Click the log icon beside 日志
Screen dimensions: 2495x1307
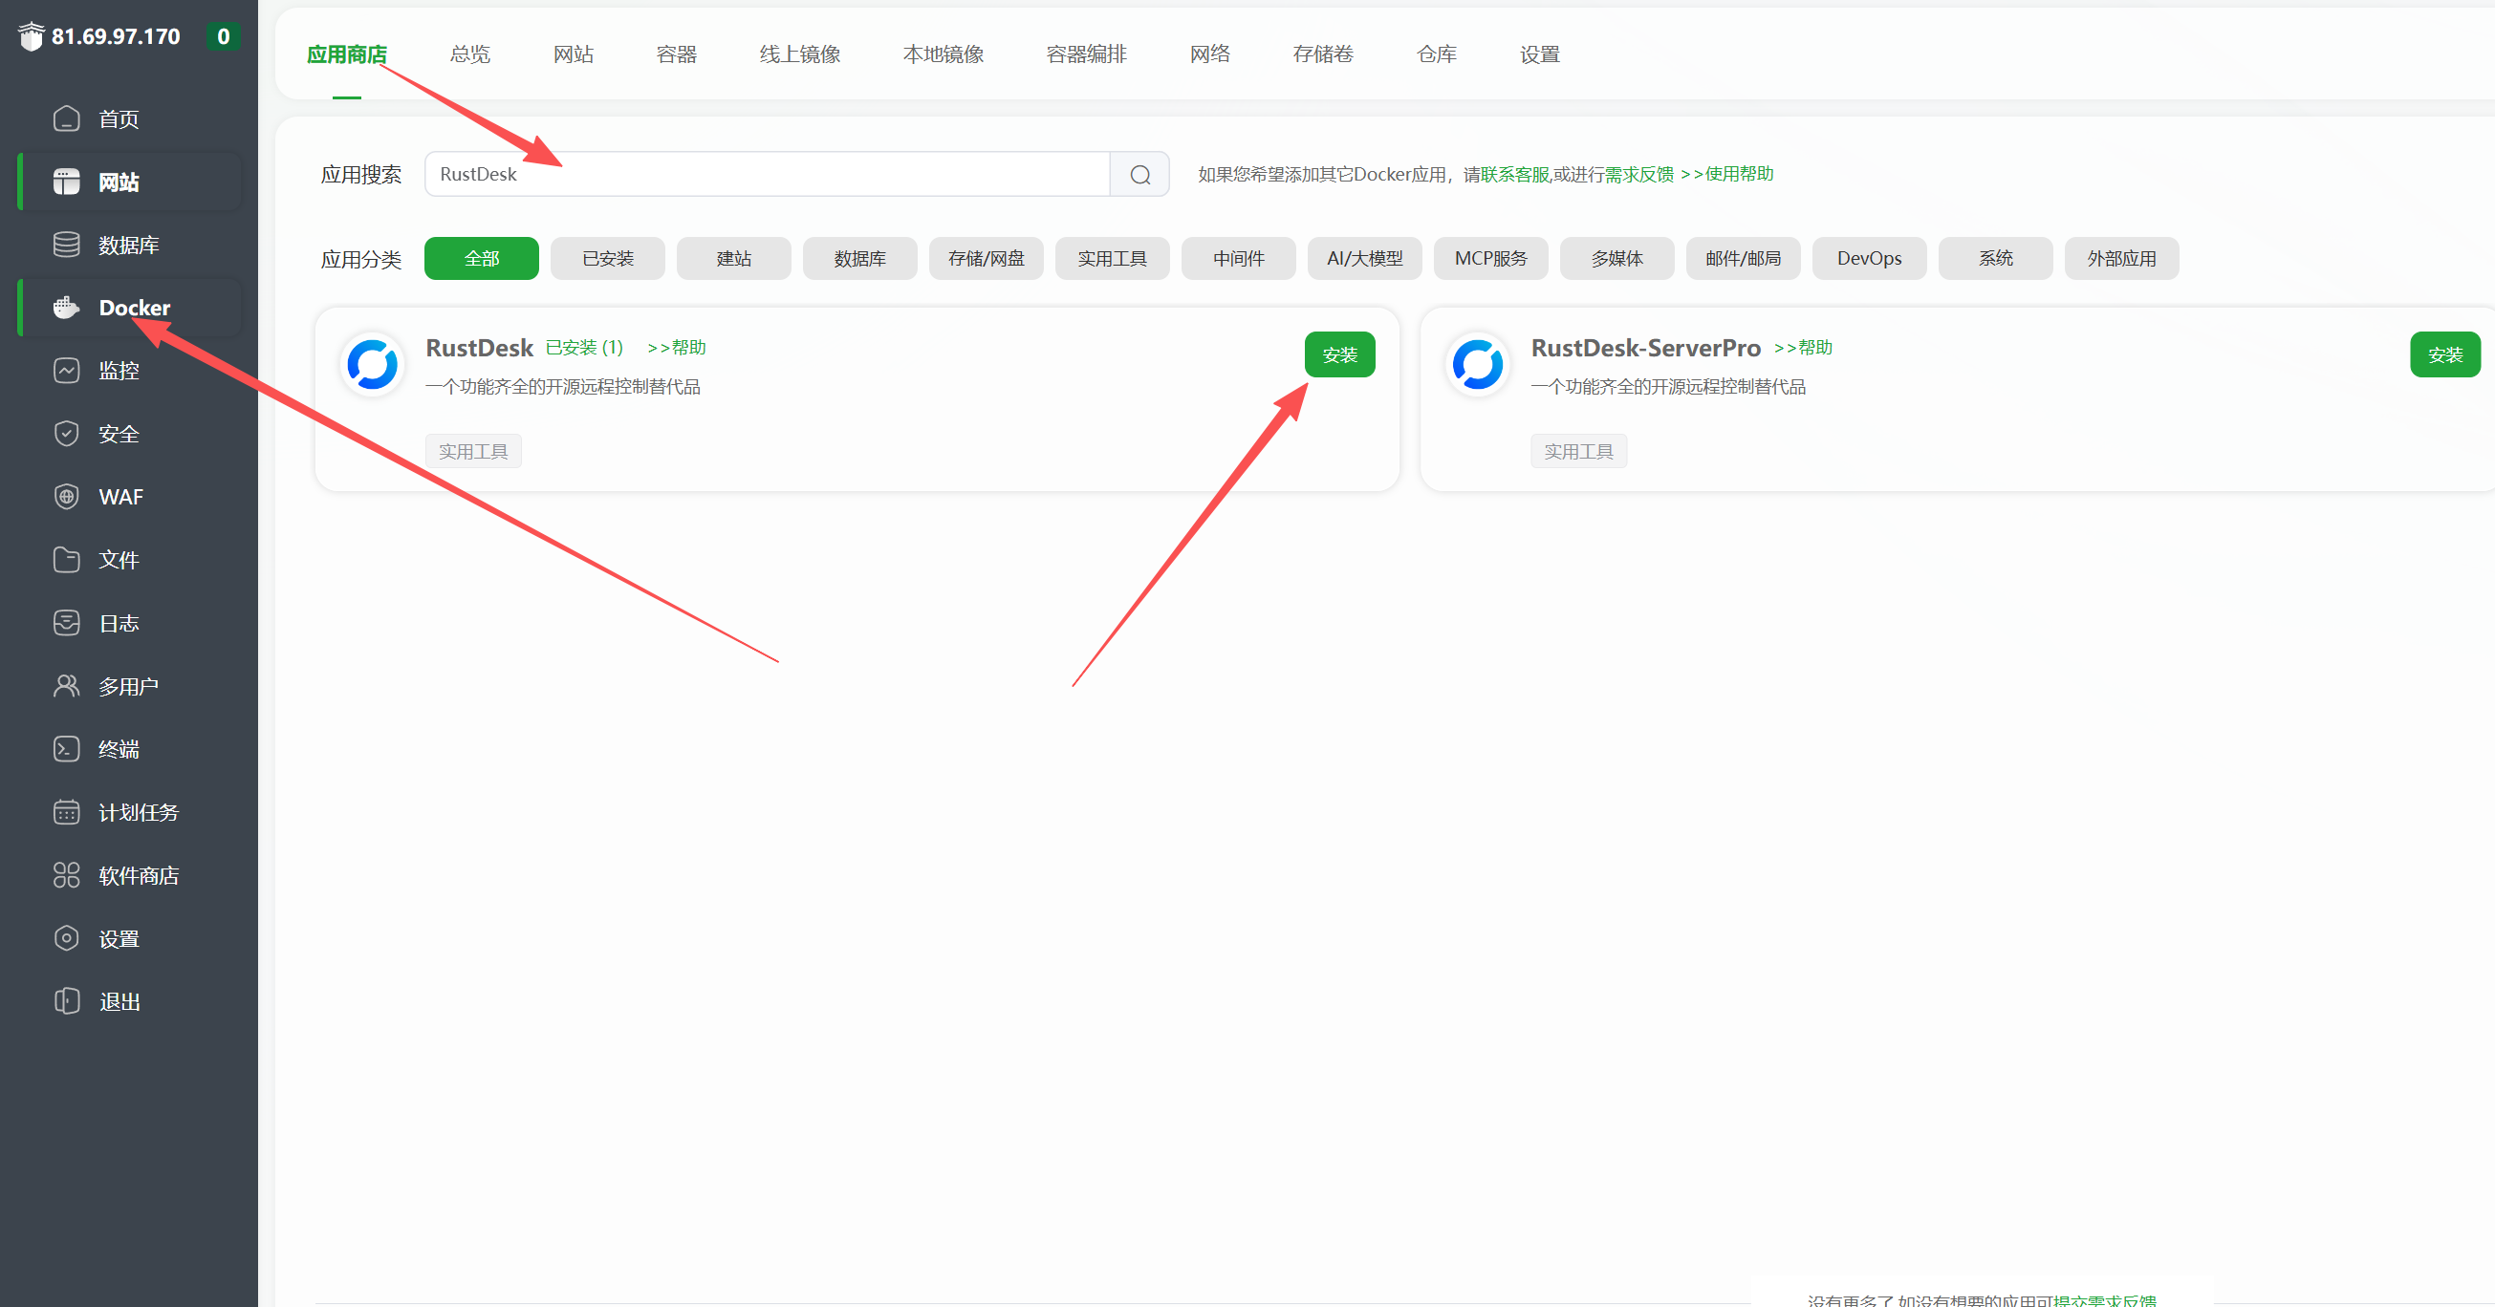[x=66, y=623]
